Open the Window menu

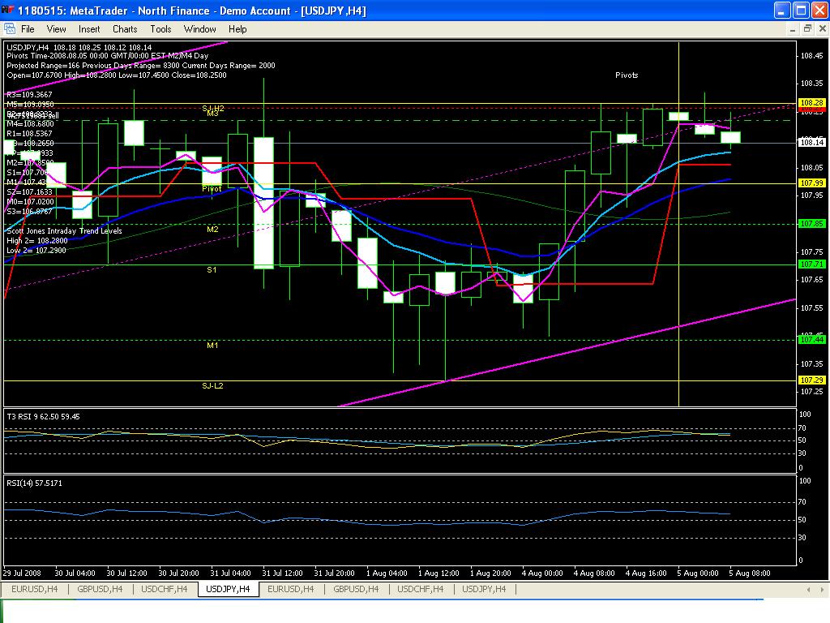coord(199,28)
